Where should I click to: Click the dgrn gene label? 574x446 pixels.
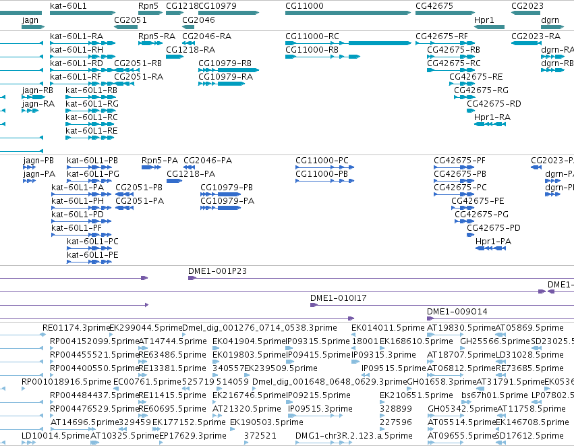point(550,20)
